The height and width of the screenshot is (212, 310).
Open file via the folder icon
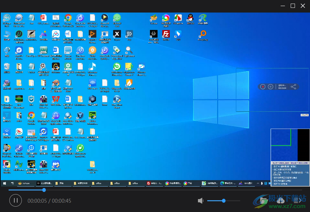pyautogui.click(x=263, y=201)
